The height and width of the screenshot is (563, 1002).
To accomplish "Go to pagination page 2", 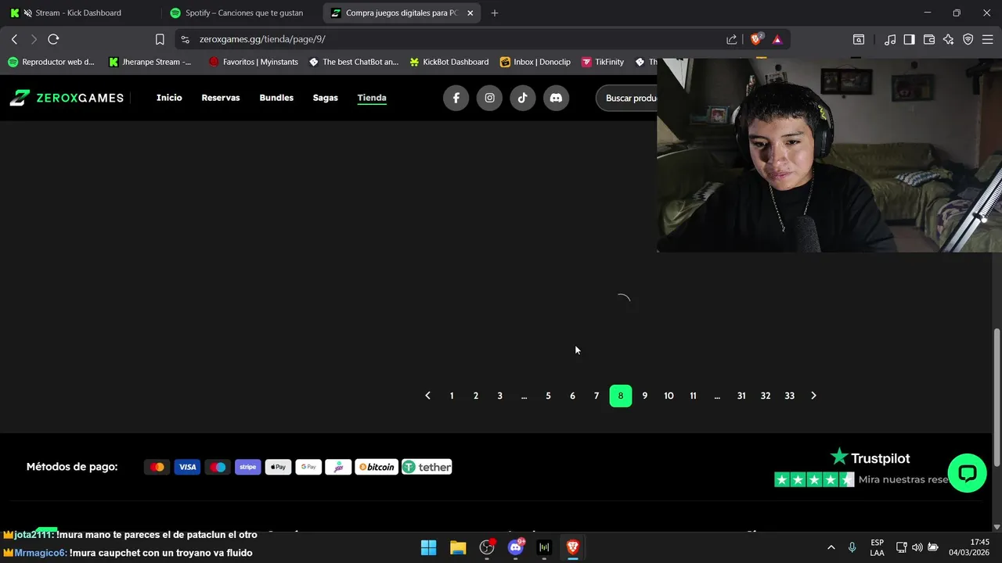I will pyautogui.click(x=476, y=396).
